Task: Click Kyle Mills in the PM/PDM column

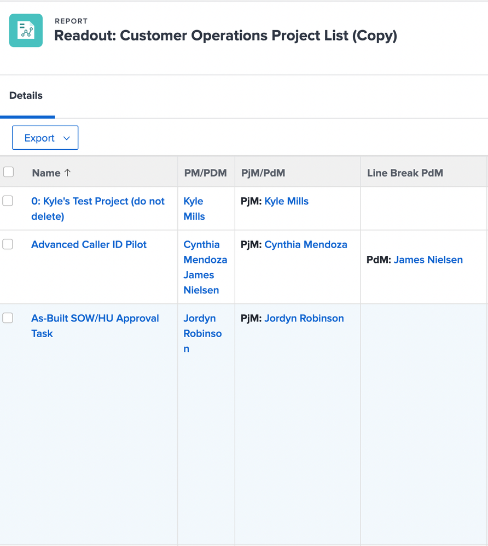Action: click(x=194, y=208)
